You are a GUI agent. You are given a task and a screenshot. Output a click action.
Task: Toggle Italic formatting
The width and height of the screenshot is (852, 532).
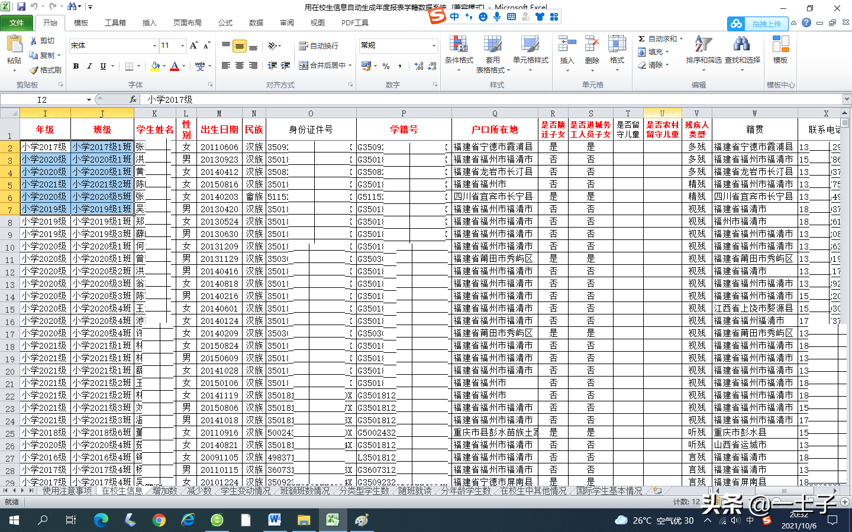pyautogui.click(x=89, y=66)
